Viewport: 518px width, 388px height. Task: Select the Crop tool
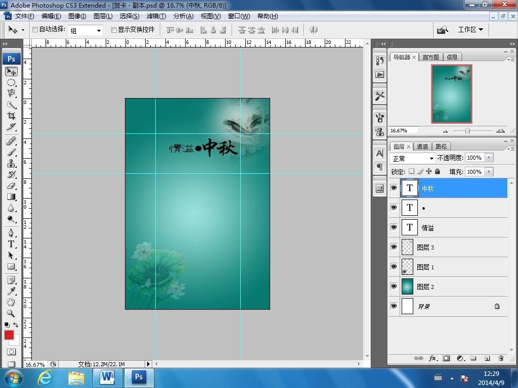click(x=11, y=116)
